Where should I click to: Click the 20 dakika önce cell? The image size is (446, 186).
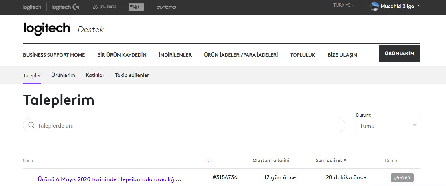pos(346,177)
